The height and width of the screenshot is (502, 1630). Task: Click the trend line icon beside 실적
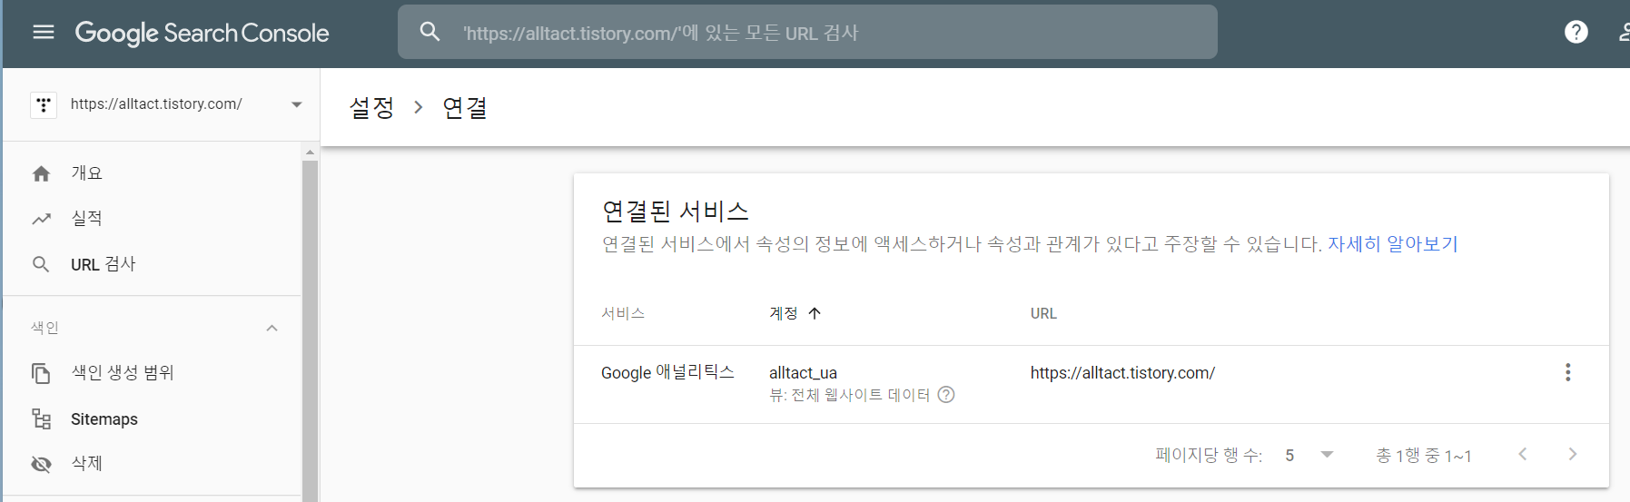pos(41,219)
